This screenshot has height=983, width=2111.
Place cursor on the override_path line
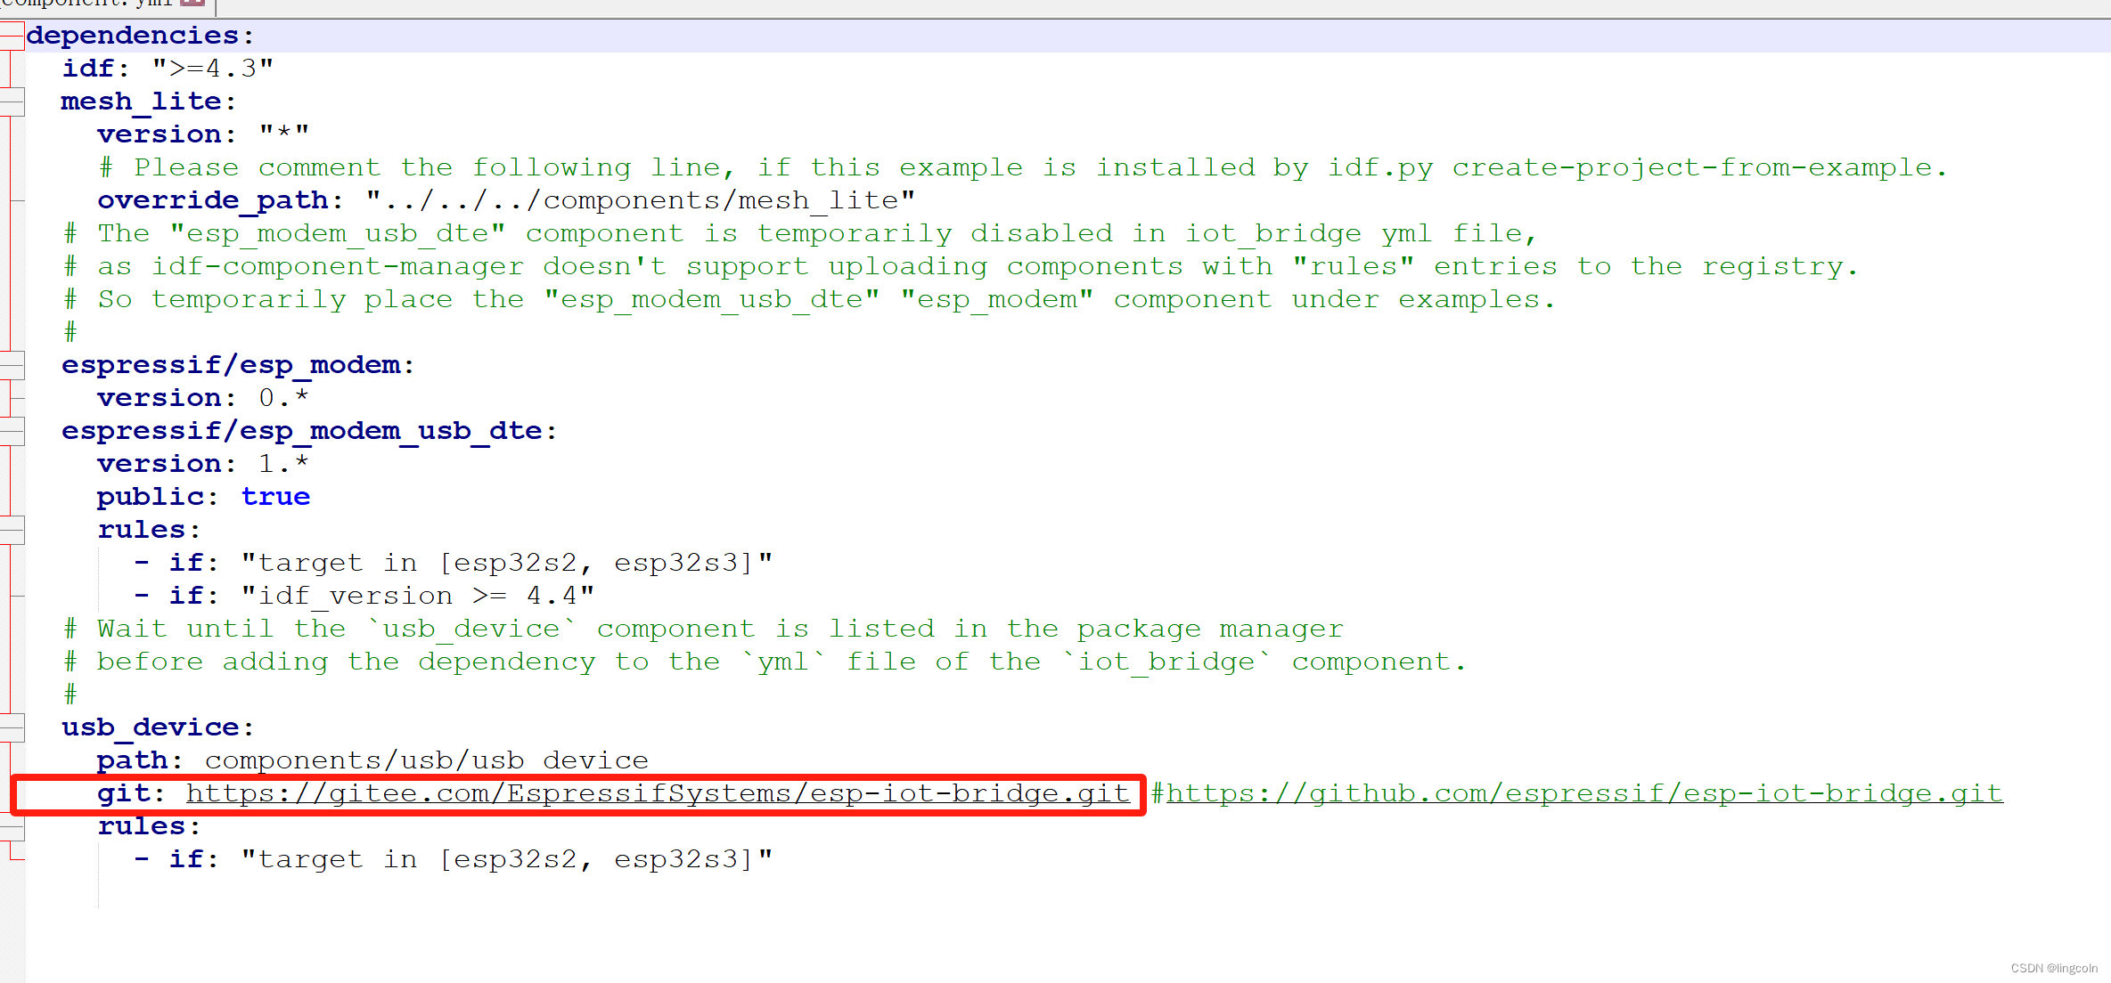tap(505, 200)
